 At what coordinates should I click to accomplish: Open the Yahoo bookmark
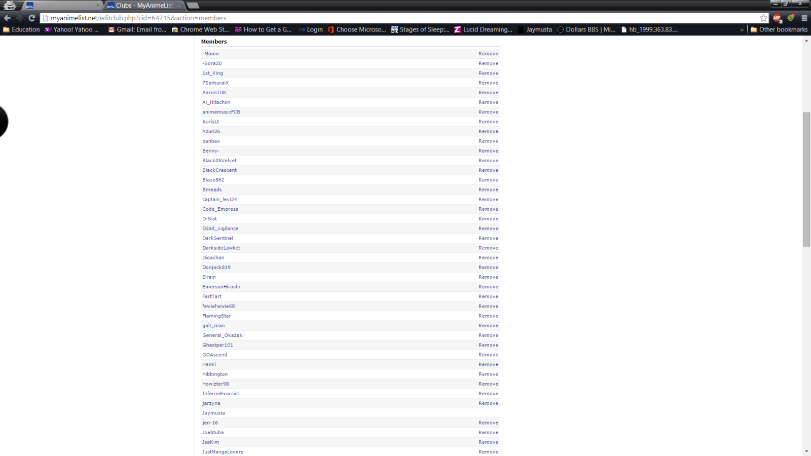71,29
